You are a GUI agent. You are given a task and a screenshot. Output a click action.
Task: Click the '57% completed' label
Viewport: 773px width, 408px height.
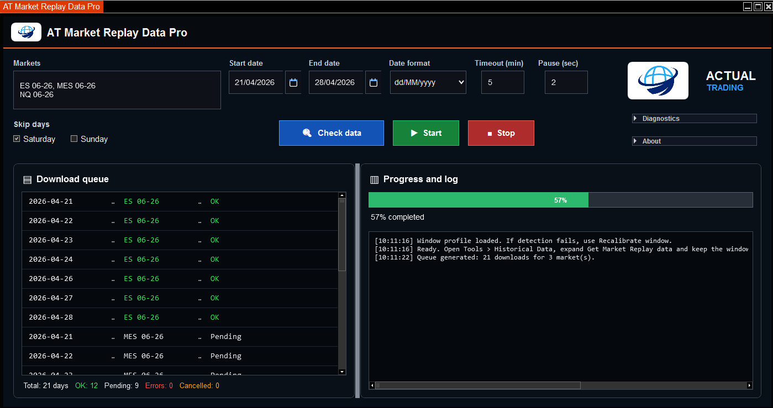coord(397,217)
